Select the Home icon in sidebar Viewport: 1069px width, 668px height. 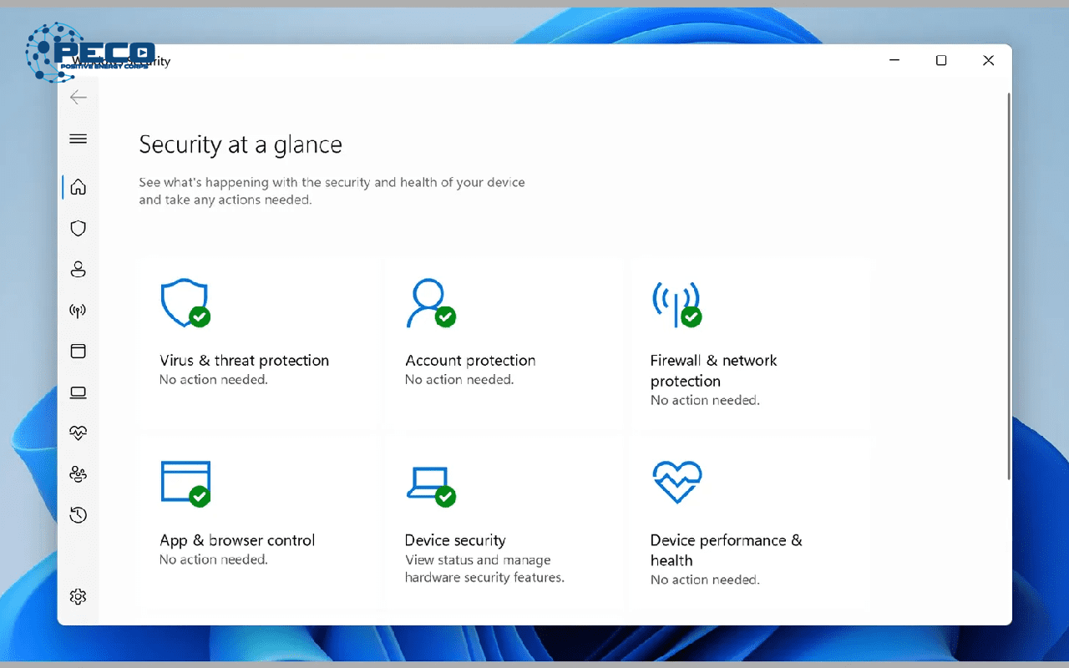[x=79, y=187]
